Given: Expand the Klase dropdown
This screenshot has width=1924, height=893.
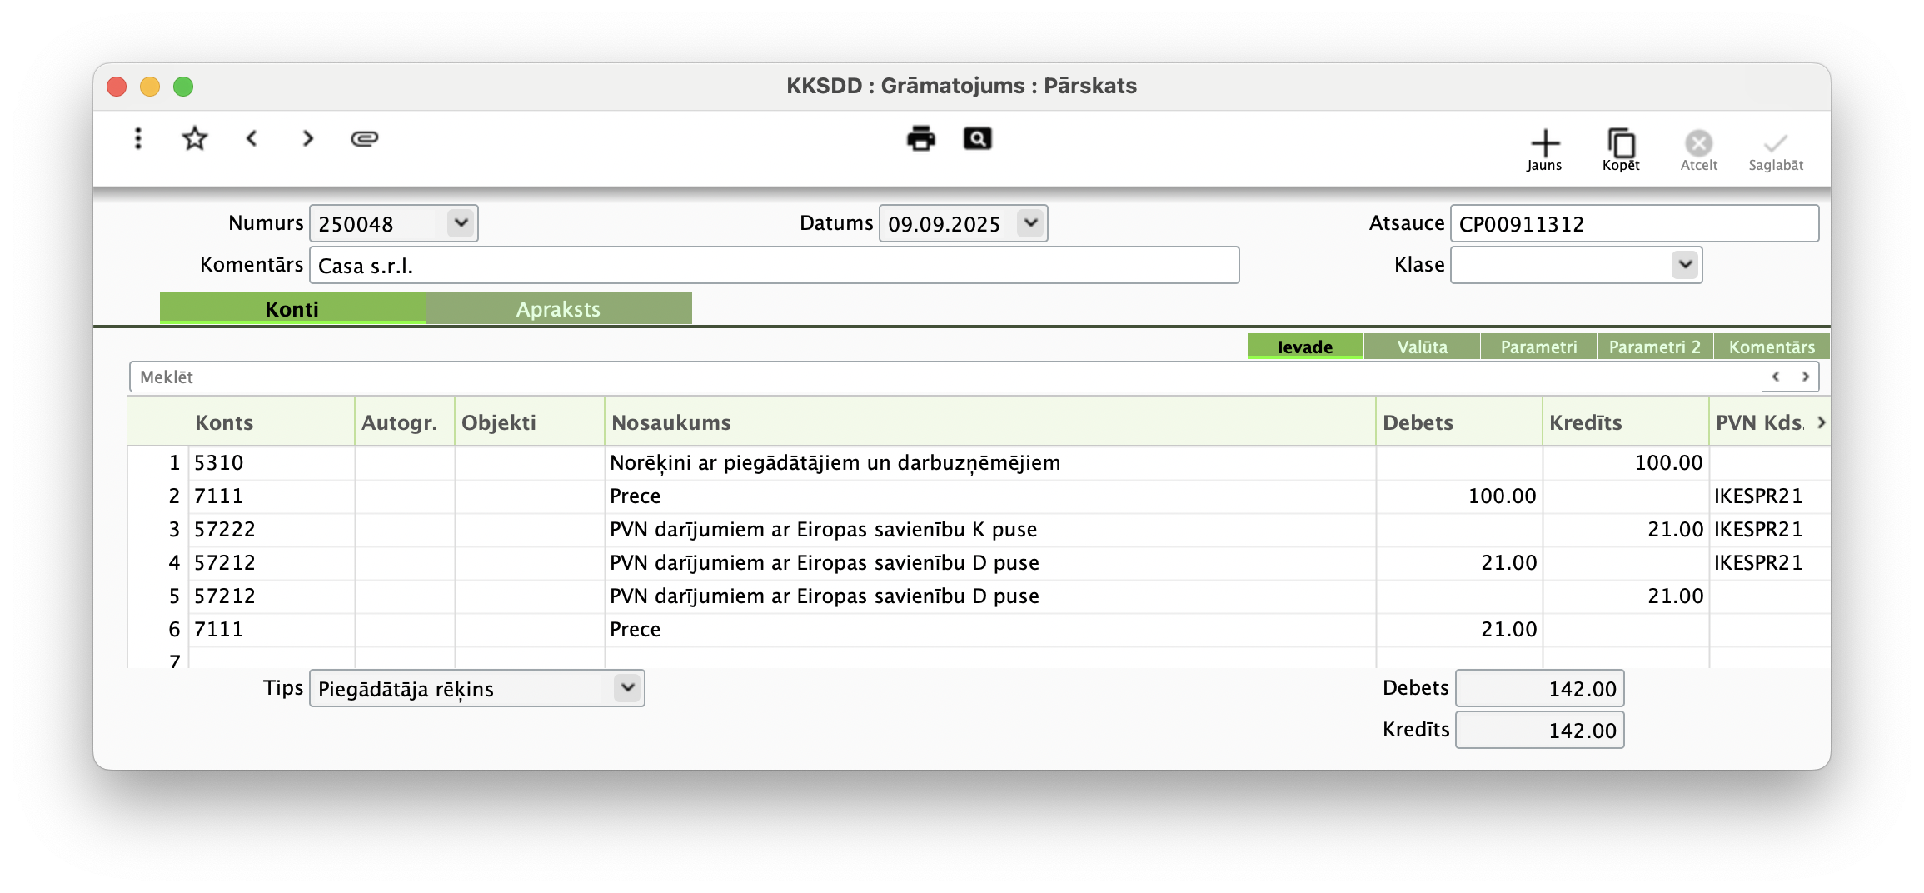Looking at the screenshot, I should click(x=1685, y=265).
